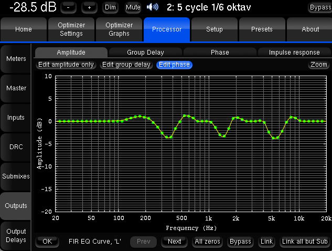Click the -28.5 dB volume readout
The image size is (332, 251).
pyautogui.click(x=33, y=7)
